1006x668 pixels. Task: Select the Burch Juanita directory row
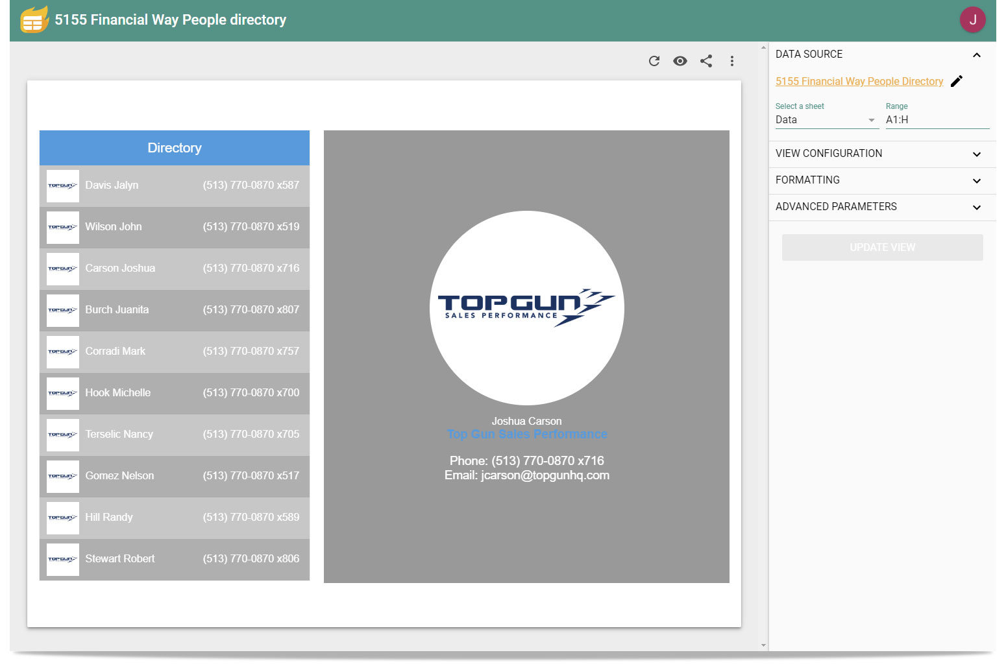pos(175,311)
